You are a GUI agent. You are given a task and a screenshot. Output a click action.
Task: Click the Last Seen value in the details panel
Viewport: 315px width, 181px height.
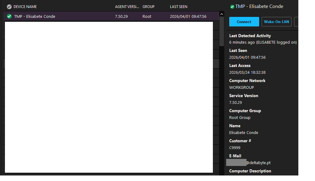(247, 57)
